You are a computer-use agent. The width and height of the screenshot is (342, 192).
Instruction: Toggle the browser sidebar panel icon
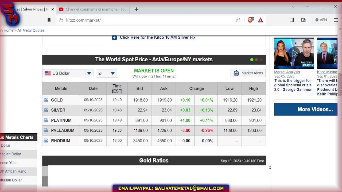coord(292,20)
